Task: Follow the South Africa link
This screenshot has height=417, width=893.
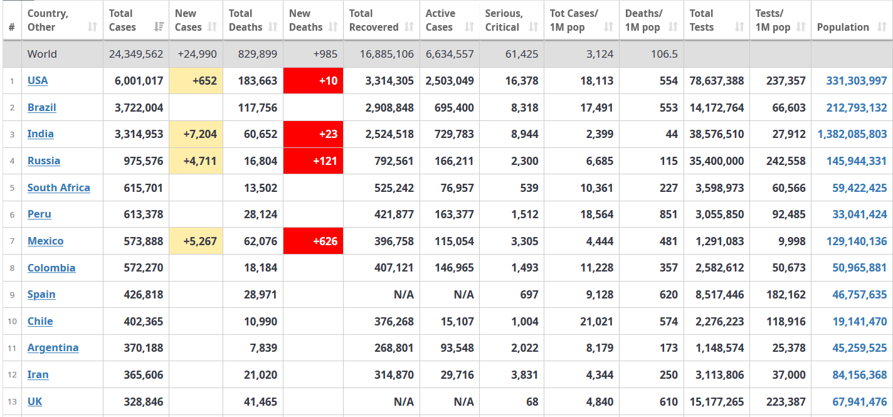Action: (59, 187)
